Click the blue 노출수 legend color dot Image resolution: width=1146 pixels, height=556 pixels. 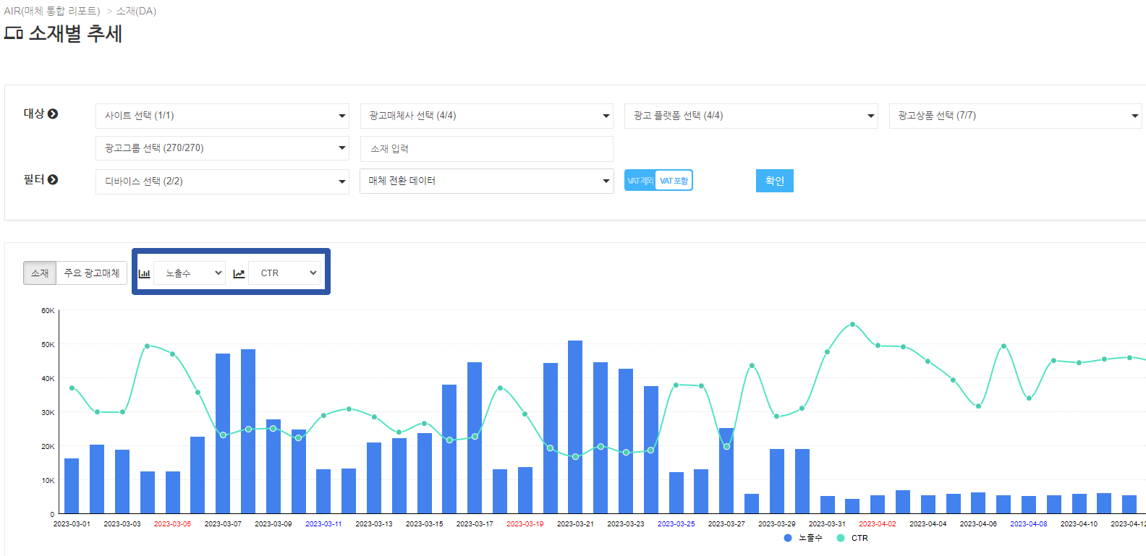[788, 538]
